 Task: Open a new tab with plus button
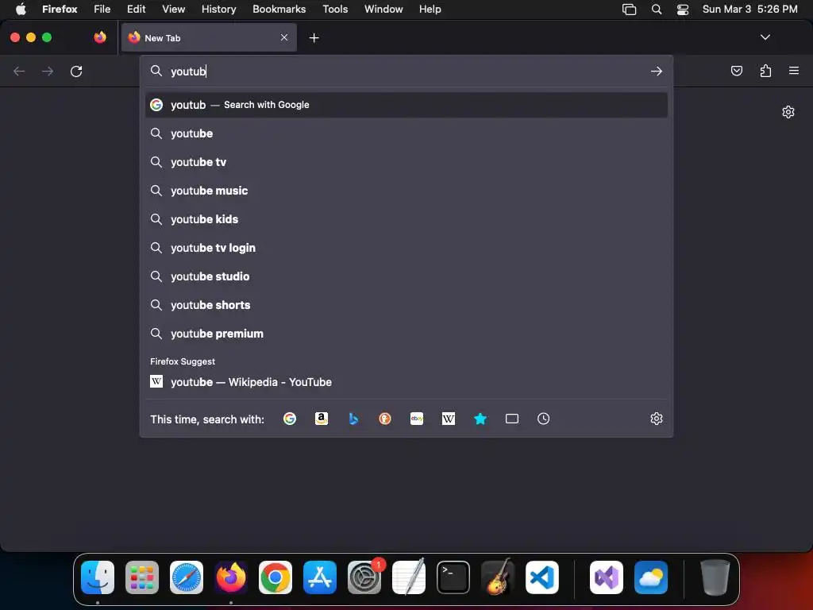point(314,38)
